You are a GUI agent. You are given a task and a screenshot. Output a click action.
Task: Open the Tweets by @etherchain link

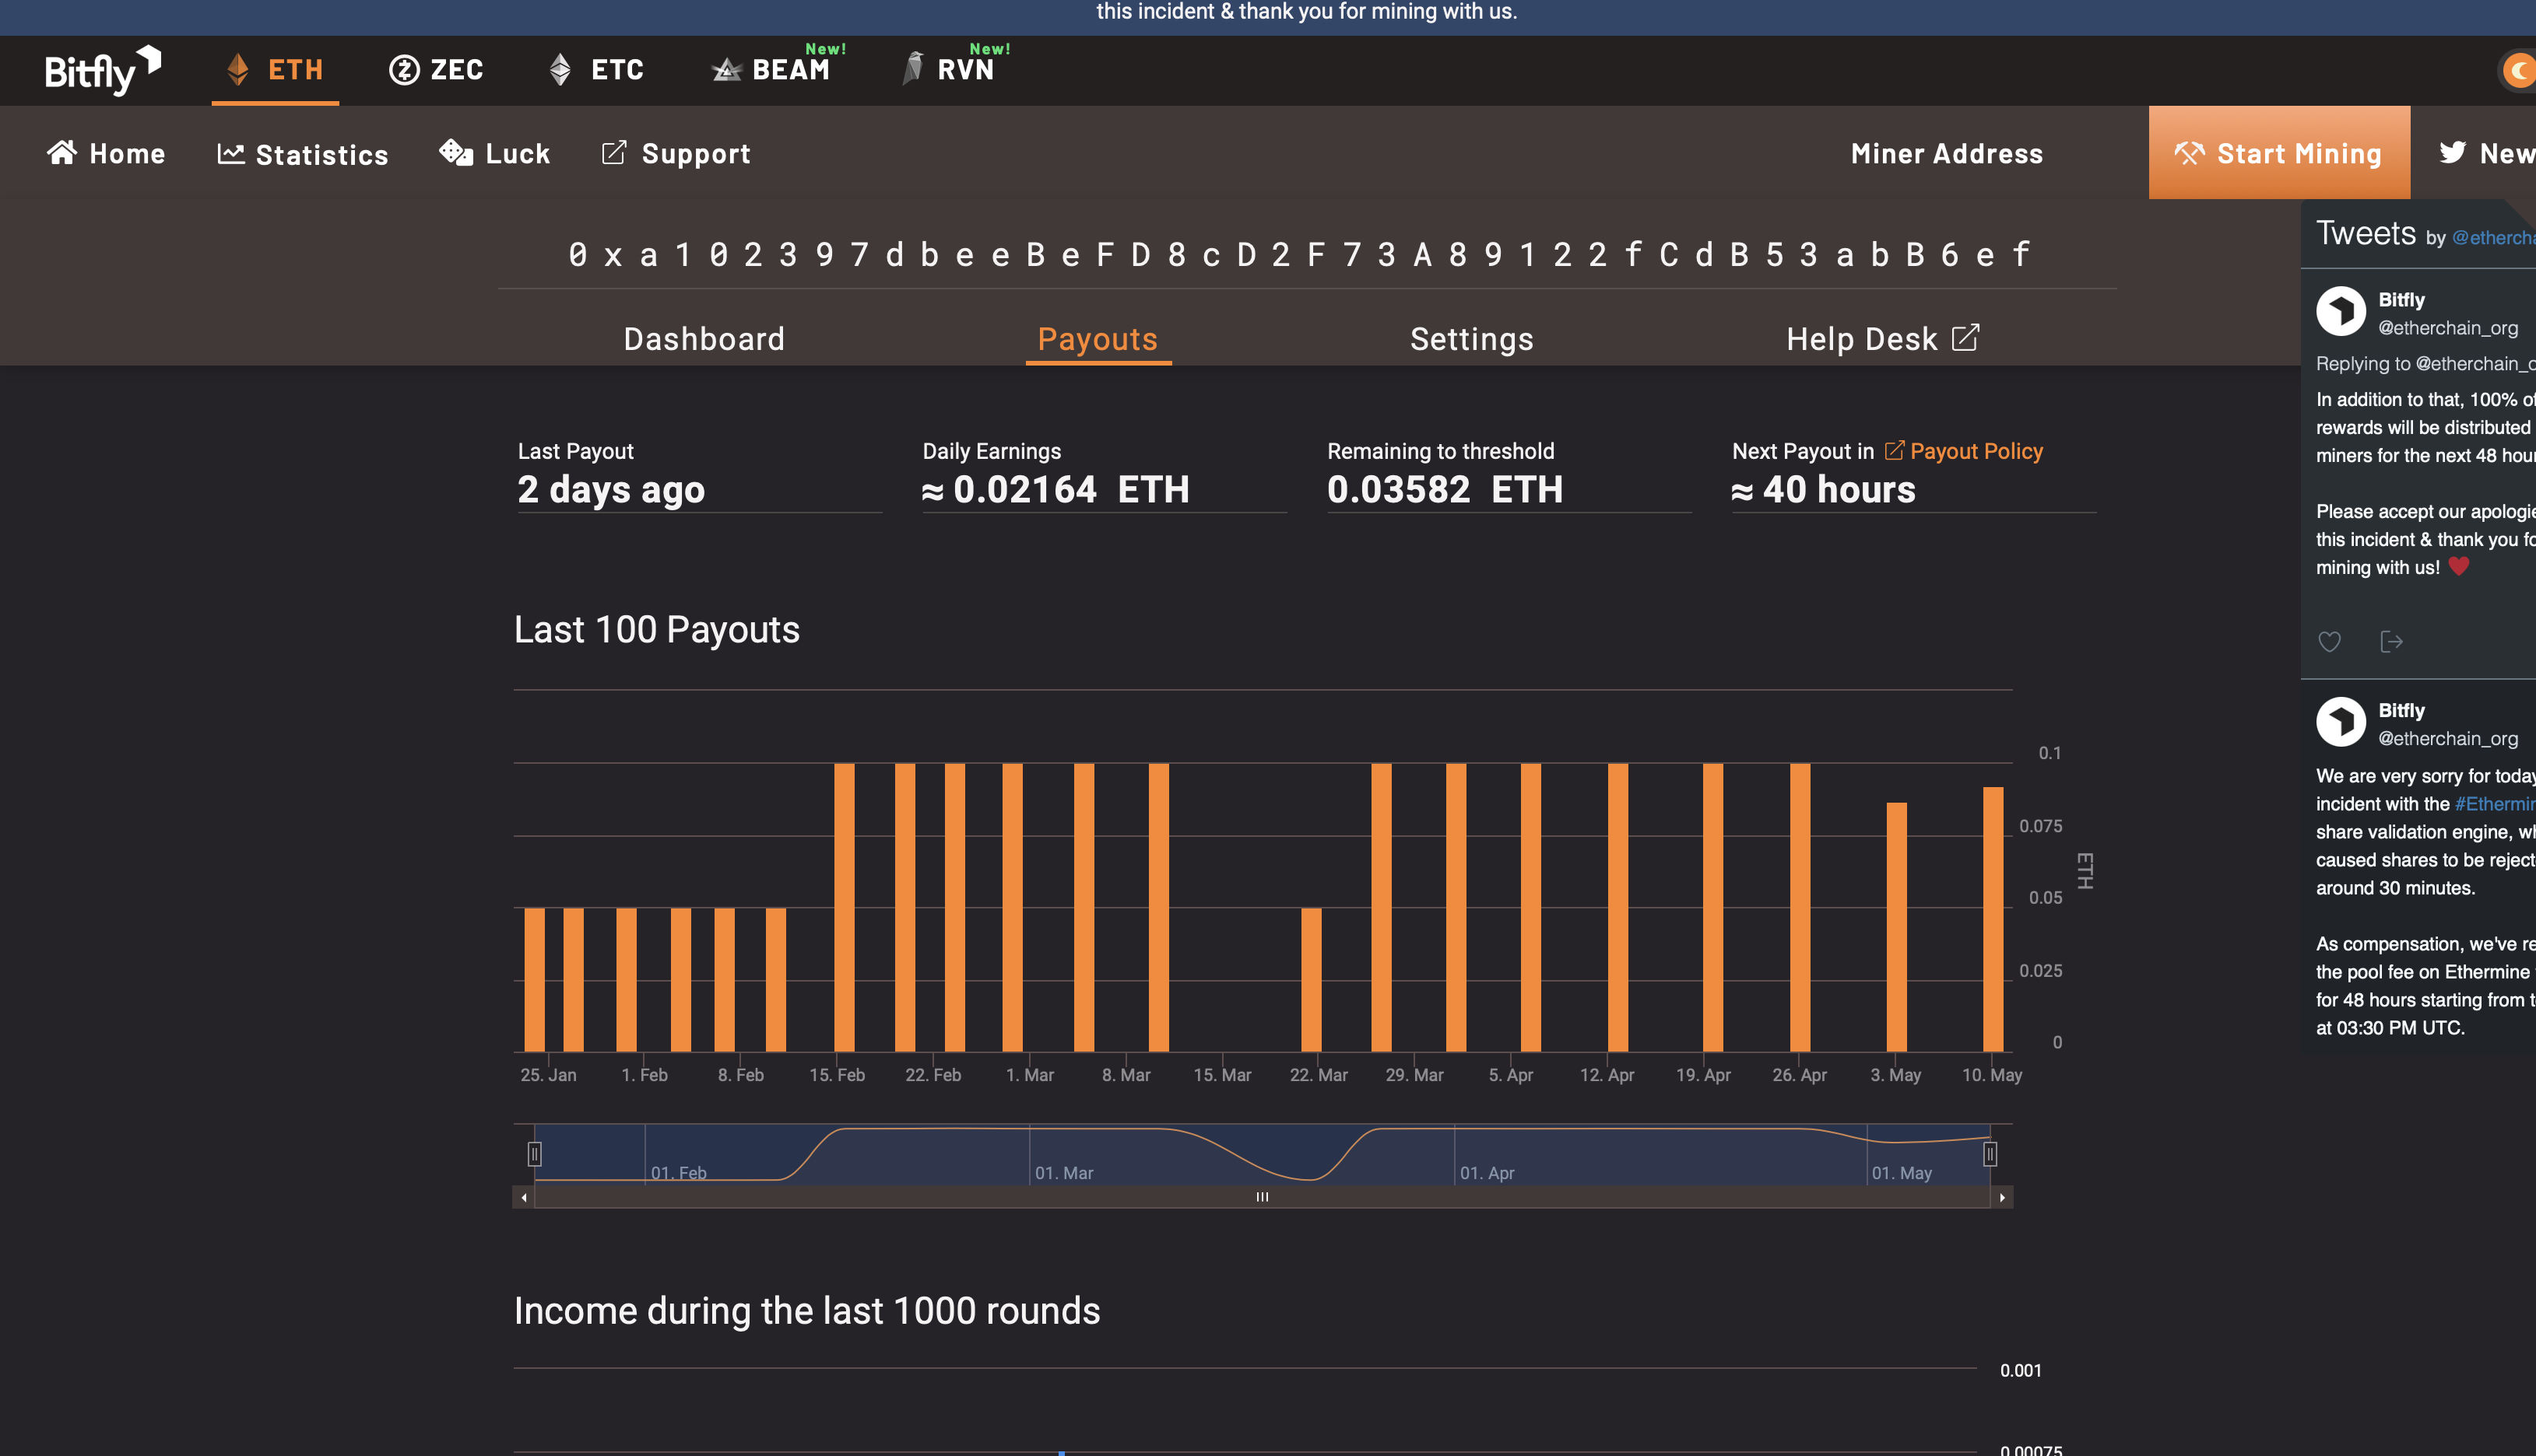2493,238
